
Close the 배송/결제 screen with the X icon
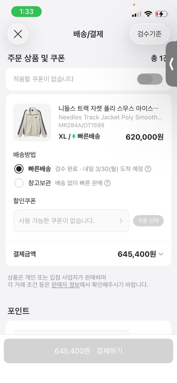pos(18,34)
